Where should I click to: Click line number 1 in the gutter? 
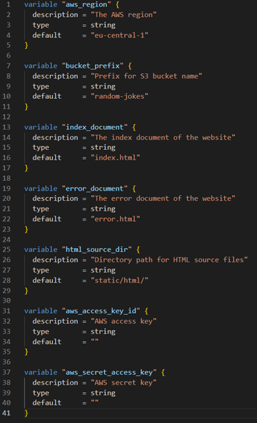[x=8, y=5]
